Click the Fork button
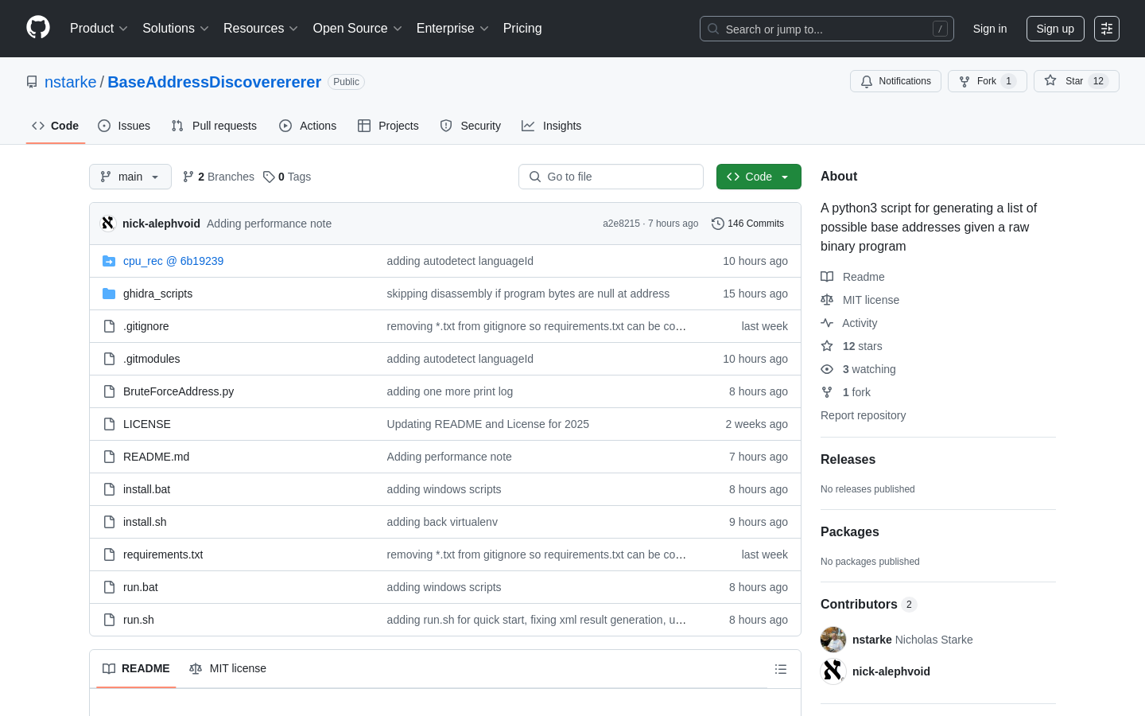This screenshot has width=1145, height=716. coord(987,81)
